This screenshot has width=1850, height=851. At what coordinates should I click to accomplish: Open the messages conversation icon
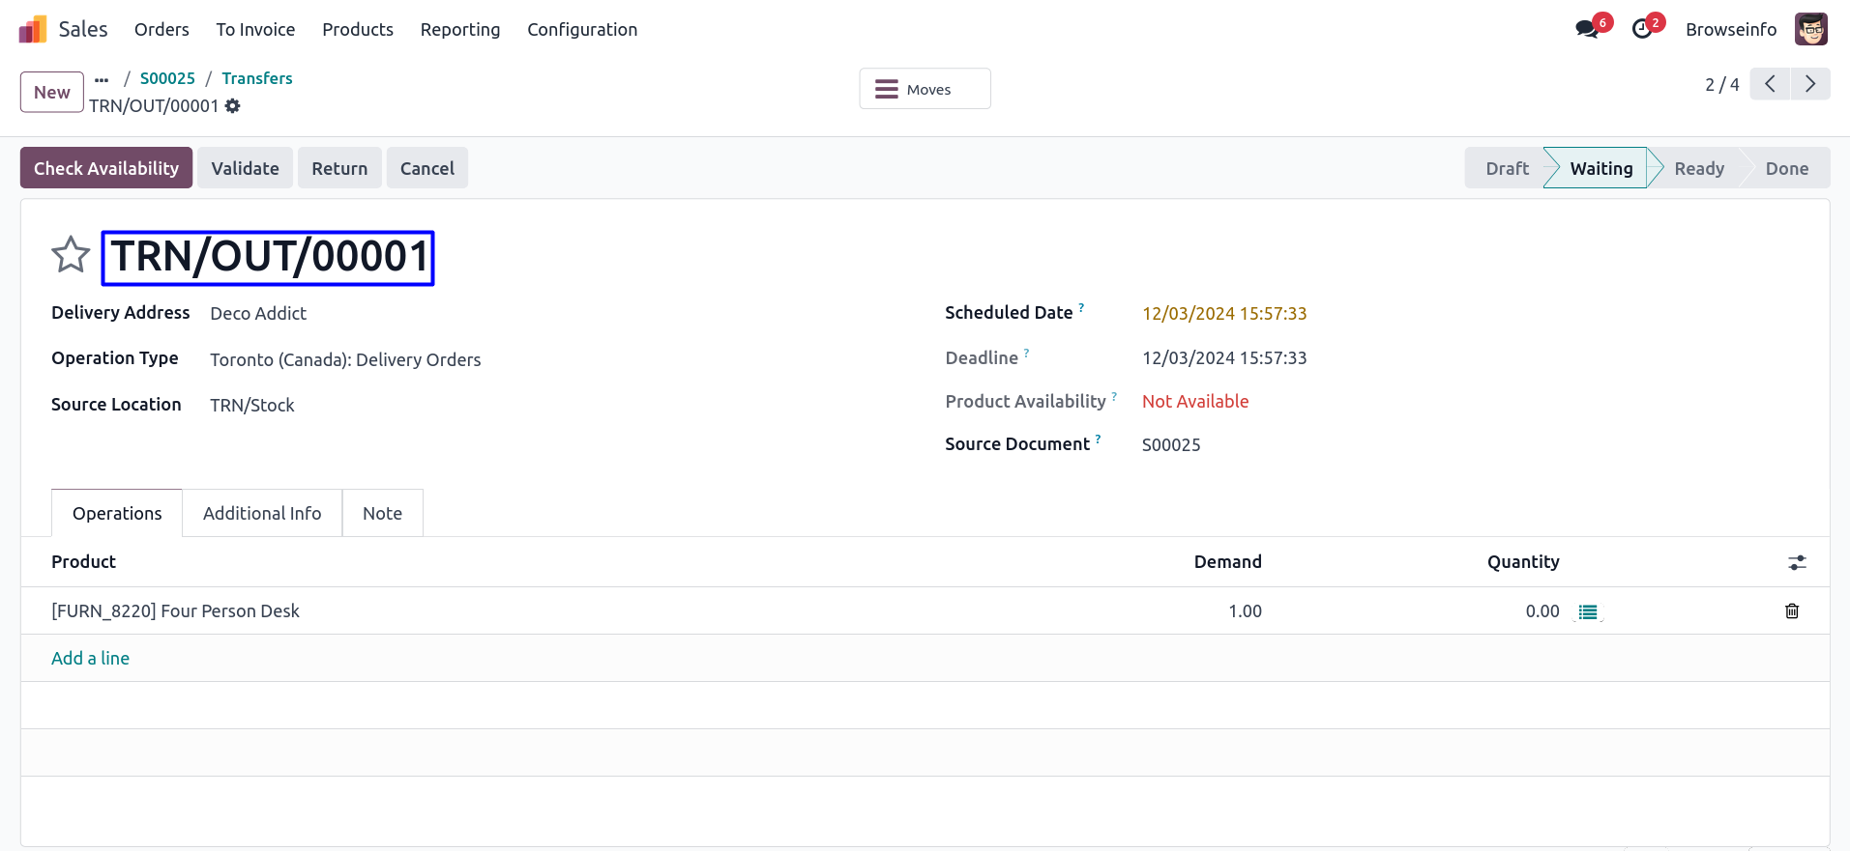click(1586, 29)
